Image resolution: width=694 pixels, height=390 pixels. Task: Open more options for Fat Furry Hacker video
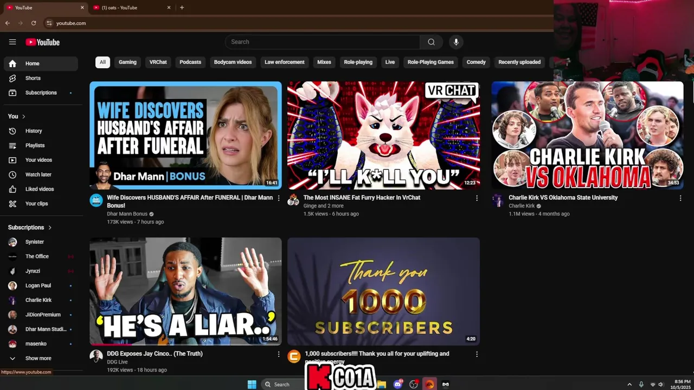[x=477, y=198]
